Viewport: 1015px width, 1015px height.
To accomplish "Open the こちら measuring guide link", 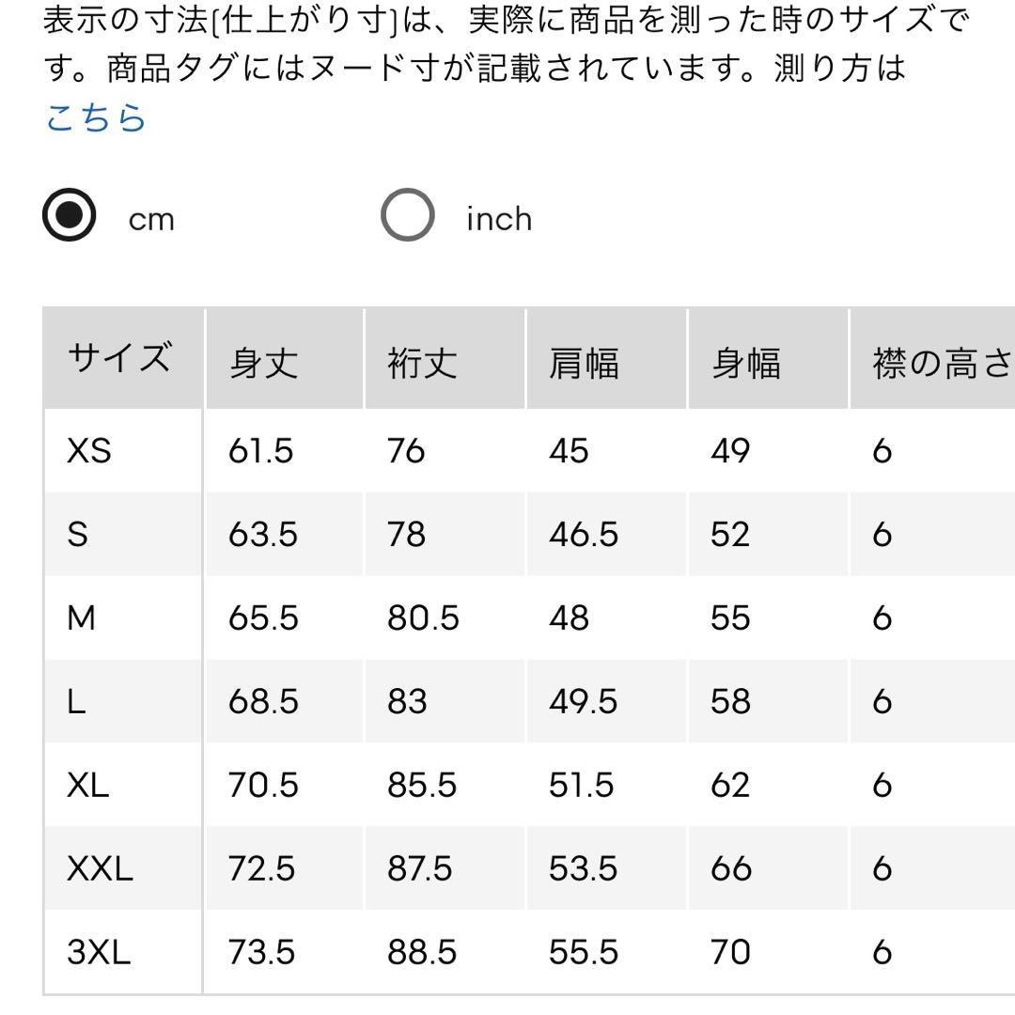I will point(96,117).
